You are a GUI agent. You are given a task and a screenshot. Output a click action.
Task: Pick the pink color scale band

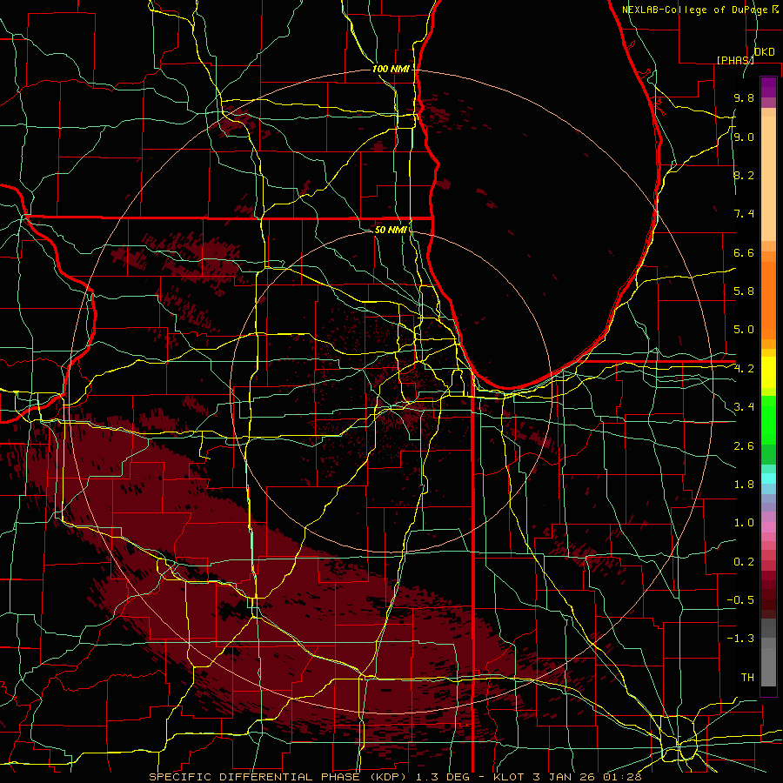[768, 527]
